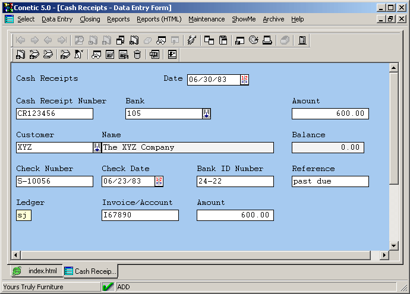Click the lightning bolt toolbar icon
410x294 pixels.
pos(191,40)
